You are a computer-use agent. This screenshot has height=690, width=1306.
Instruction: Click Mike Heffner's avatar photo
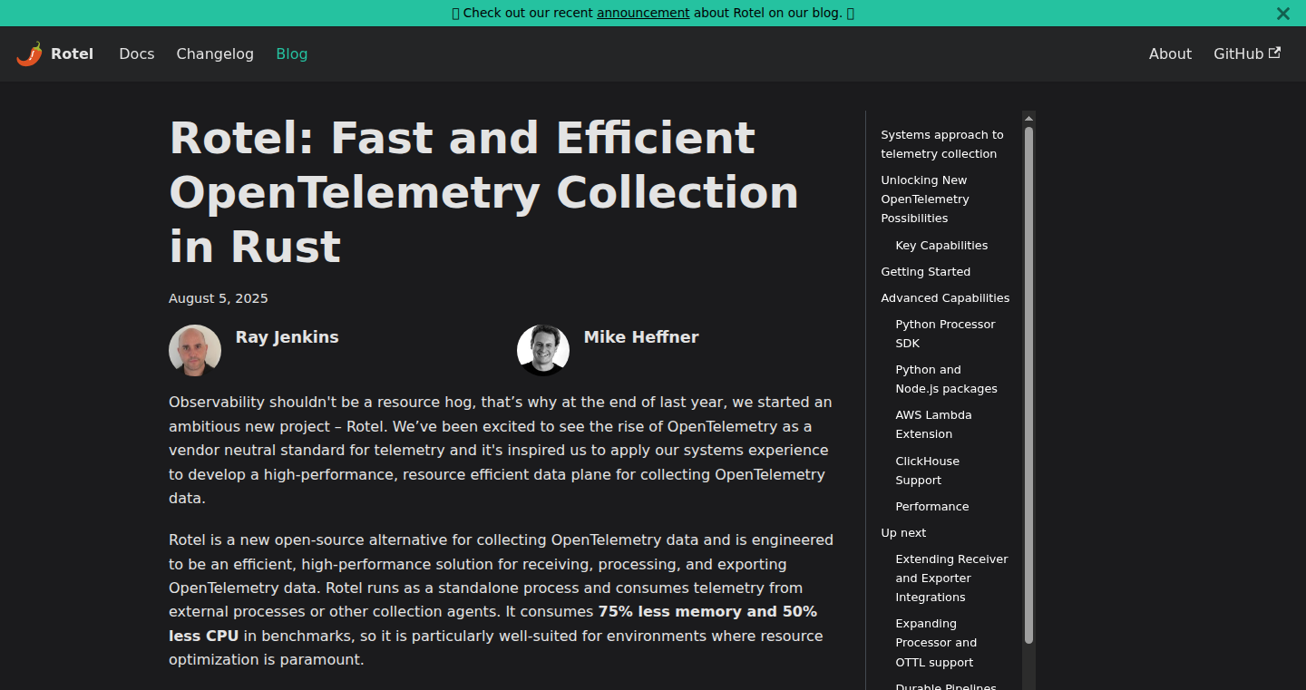(543, 350)
